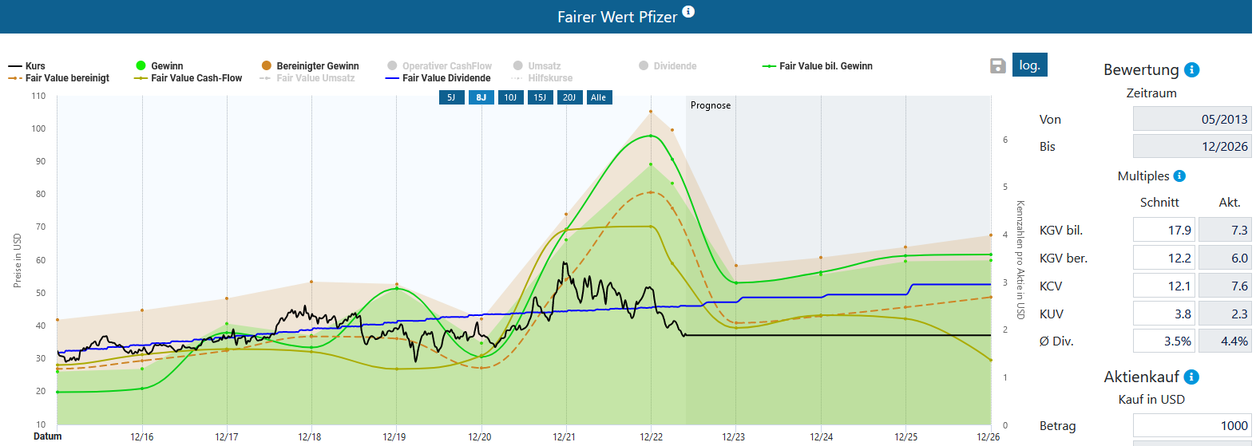The height and width of the screenshot is (446, 1260).
Task: Click the save chart floppy disk icon
Action: coord(997,65)
